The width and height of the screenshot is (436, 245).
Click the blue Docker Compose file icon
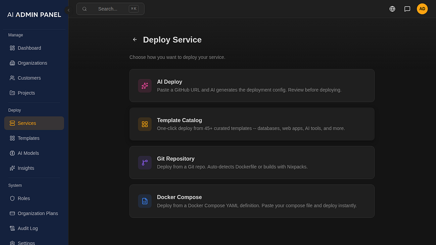click(x=145, y=201)
